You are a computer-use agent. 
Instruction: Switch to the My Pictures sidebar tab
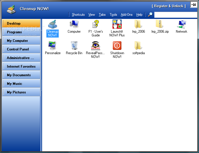point(21,92)
